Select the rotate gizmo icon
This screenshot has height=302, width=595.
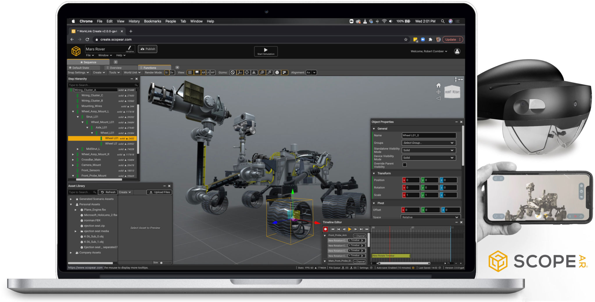(247, 72)
